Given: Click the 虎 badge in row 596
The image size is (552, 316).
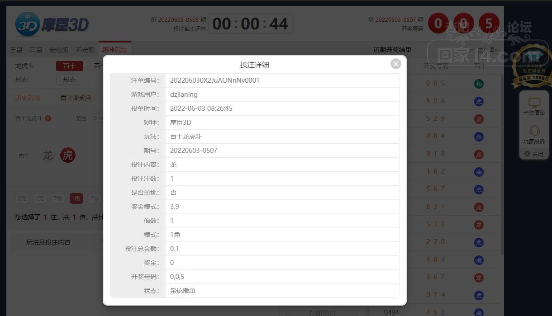Looking at the screenshot, I should (x=479, y=101).
